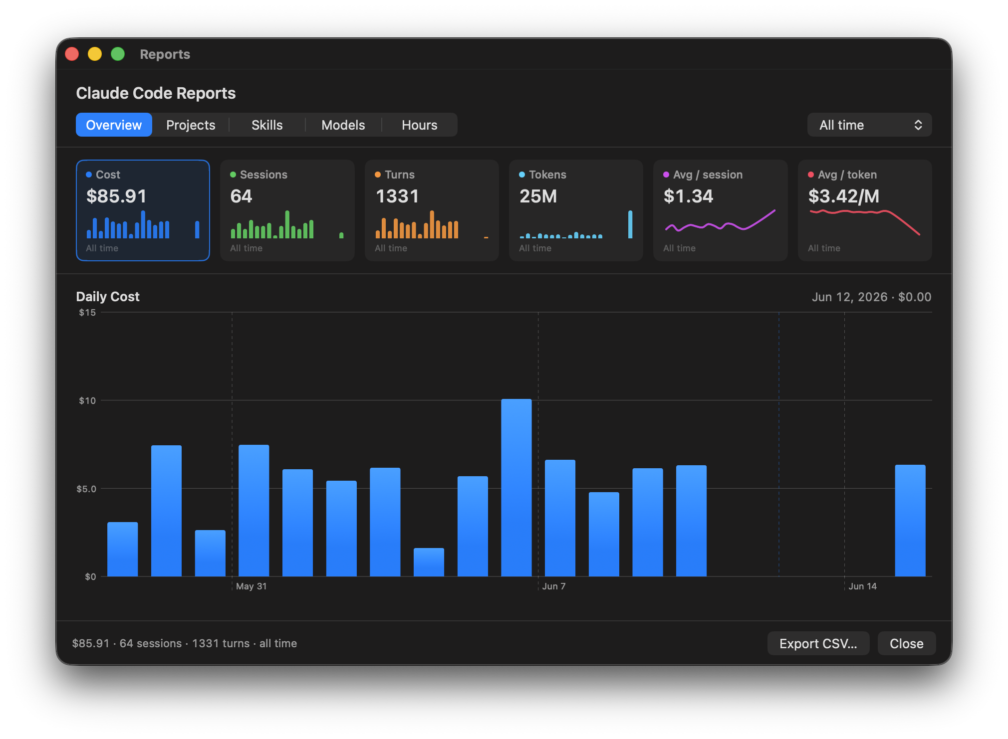Viewport: 1008px width, 739px height.
Task: Click the $1.34 average value
Action: [x=689, y=196]
